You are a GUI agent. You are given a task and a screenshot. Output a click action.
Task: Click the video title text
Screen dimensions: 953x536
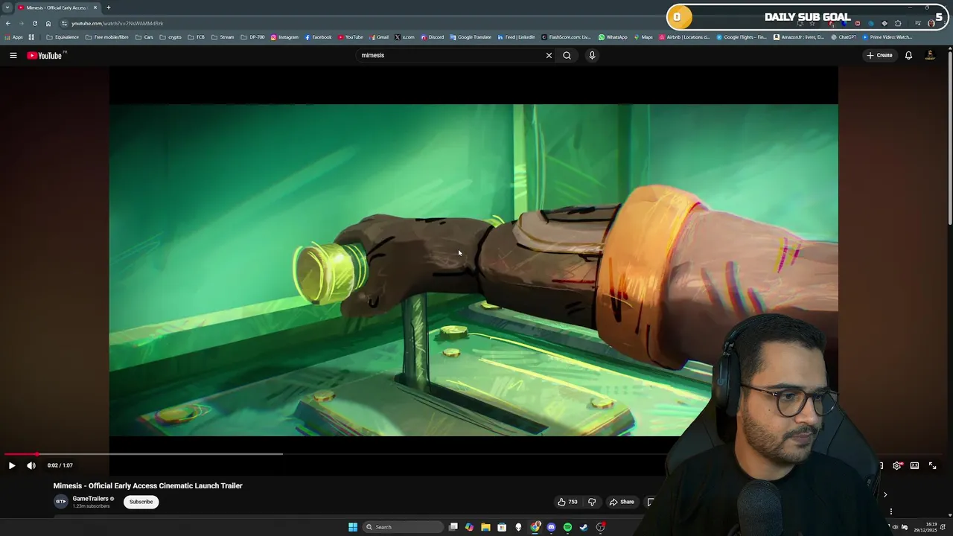(x=148, y=485)
